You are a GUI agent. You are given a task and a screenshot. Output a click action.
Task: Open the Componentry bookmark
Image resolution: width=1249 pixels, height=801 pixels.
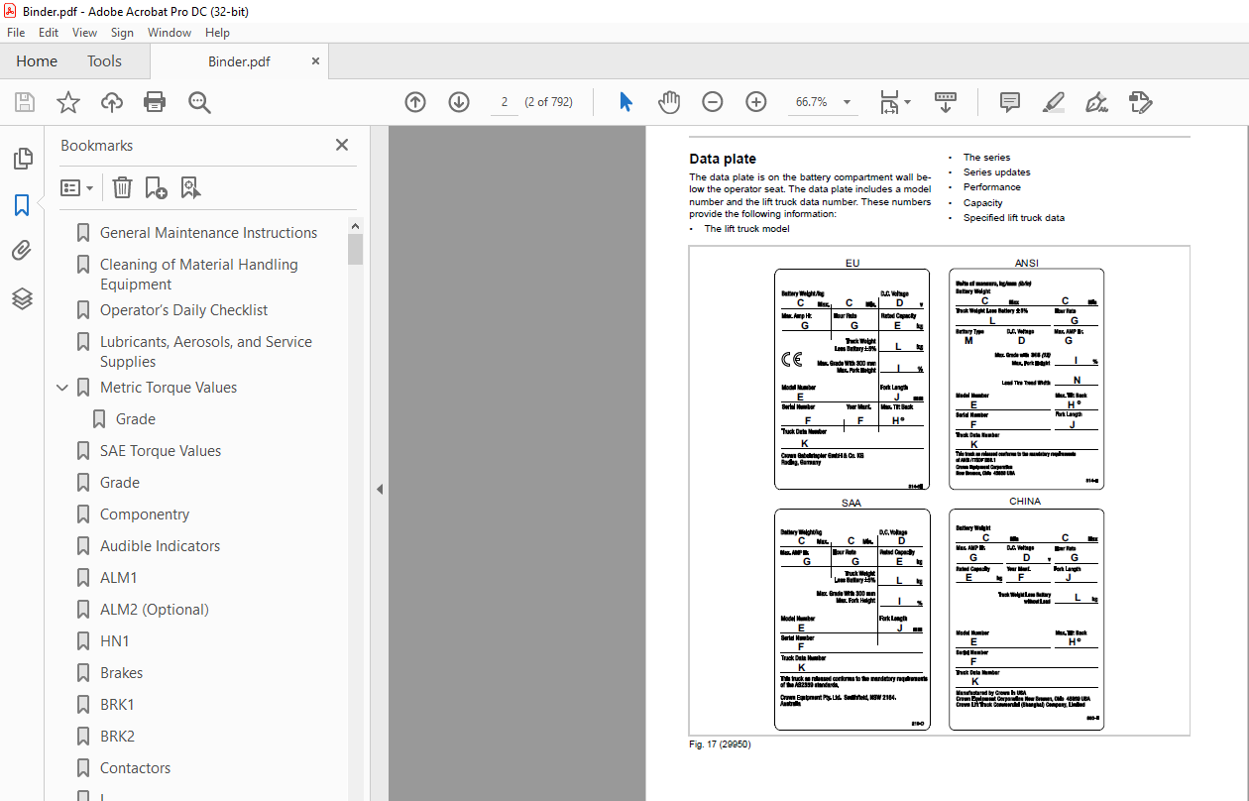coord(145,515)
